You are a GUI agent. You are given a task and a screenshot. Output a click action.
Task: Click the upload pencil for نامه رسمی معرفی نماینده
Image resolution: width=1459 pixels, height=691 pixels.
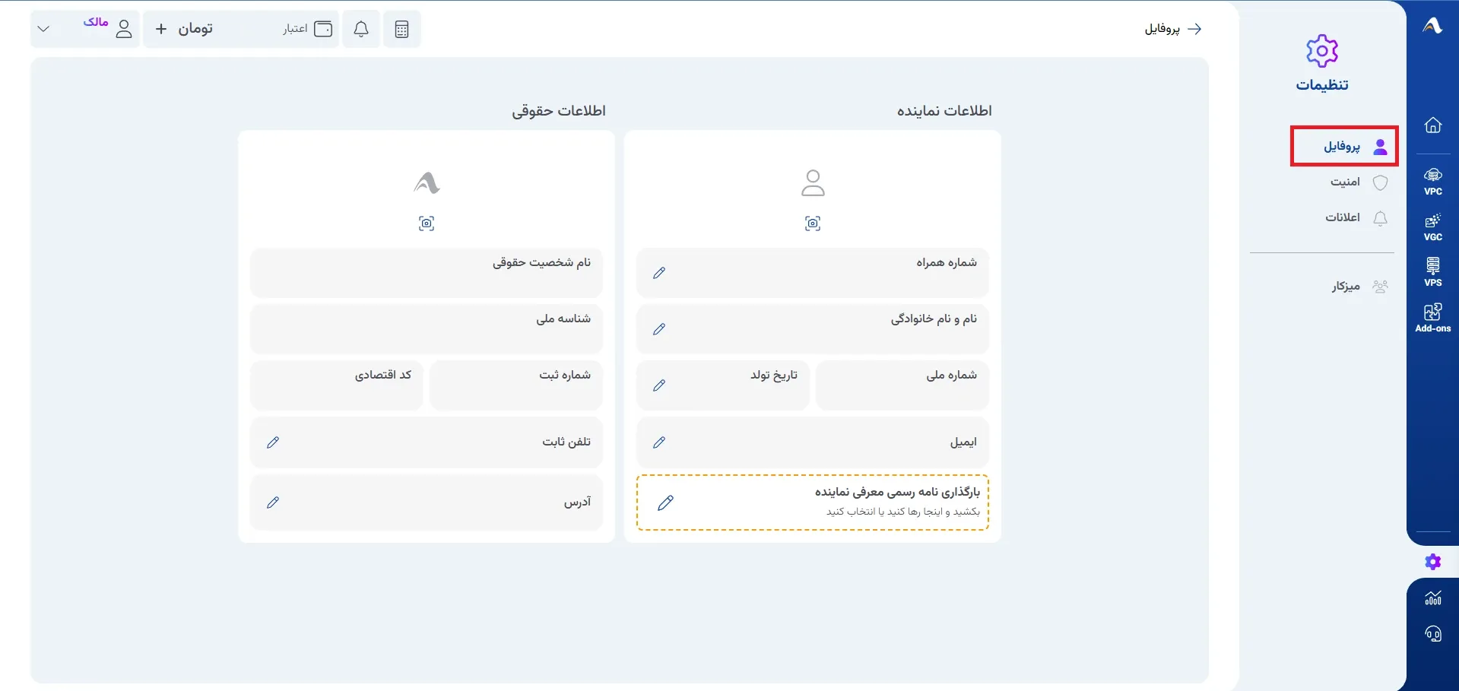pos(665,502)
